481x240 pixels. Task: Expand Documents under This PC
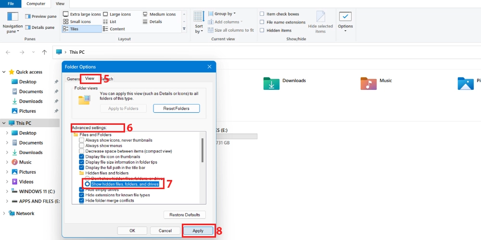tap(7, 143)
